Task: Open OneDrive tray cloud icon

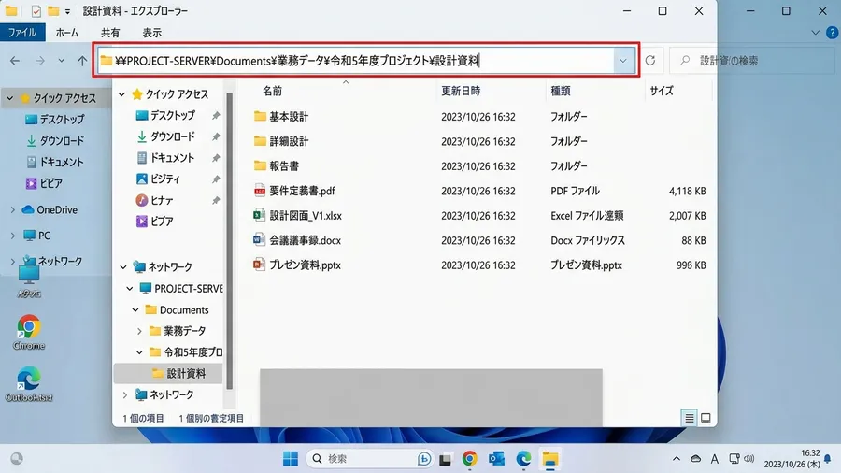Action: coord(695,459)
